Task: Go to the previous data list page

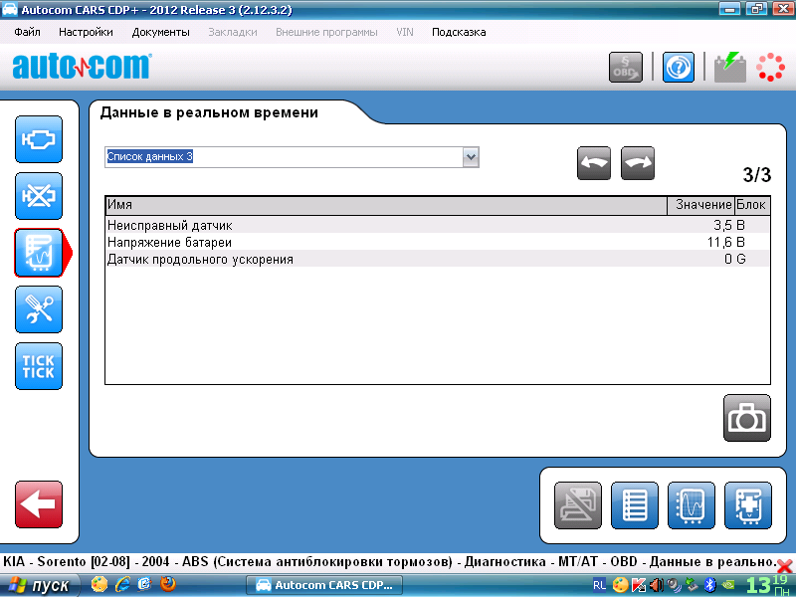Action: 594,164
